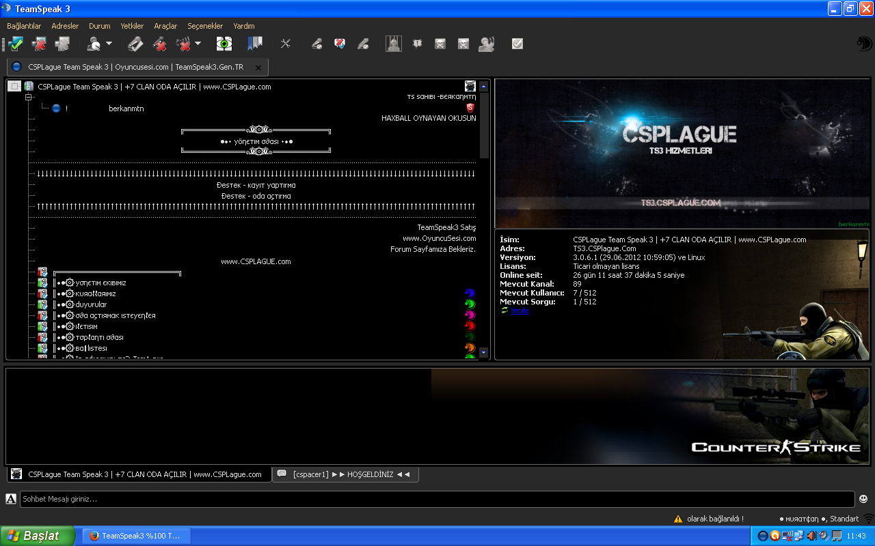Open speaker mute dropdown arrow
Screen dimensions: 875x546
[x=198, y=44]
